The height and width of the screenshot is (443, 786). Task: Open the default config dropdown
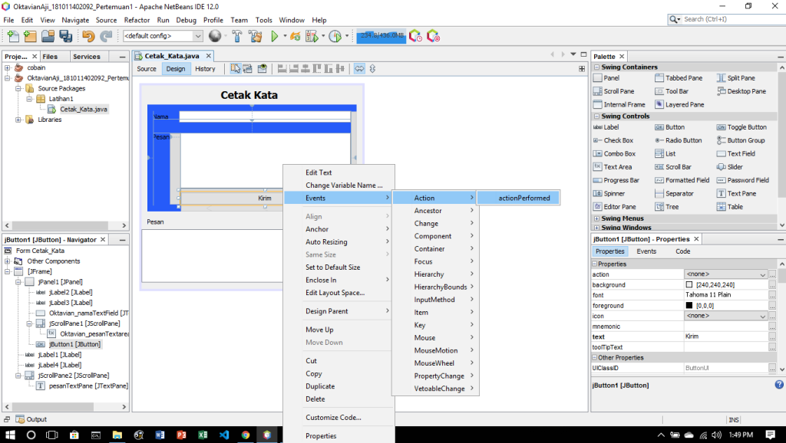click(x=198, y=36)
